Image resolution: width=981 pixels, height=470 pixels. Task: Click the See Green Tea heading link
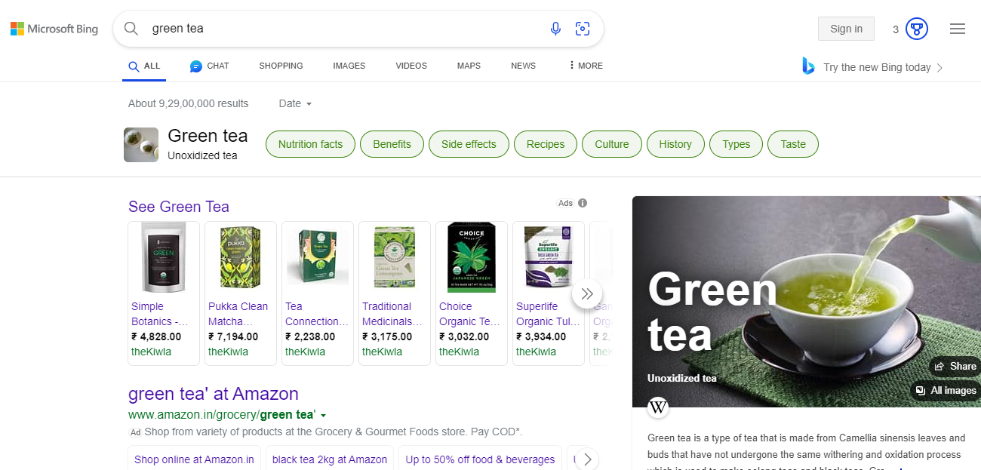pyautogui.click(x=179, y=207)
